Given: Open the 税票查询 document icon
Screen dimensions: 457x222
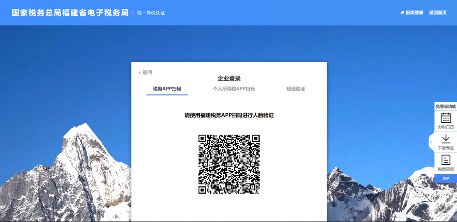Looking at the screenshot, I should click(x=446, y=160).
